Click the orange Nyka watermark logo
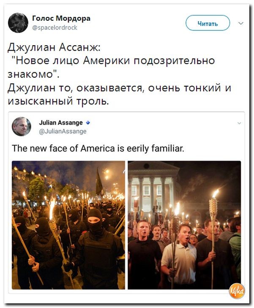 tap(237, 291)
